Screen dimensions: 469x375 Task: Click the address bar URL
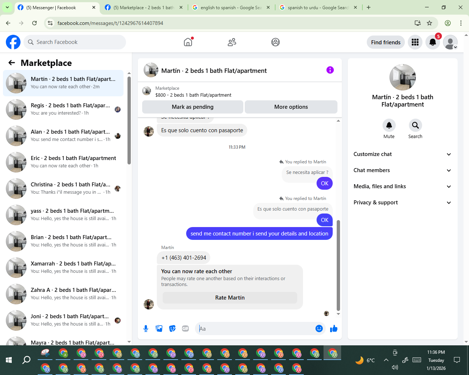110,23
